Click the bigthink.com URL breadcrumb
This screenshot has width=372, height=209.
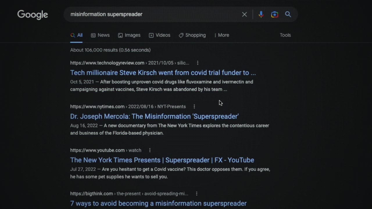pos(129,194)
